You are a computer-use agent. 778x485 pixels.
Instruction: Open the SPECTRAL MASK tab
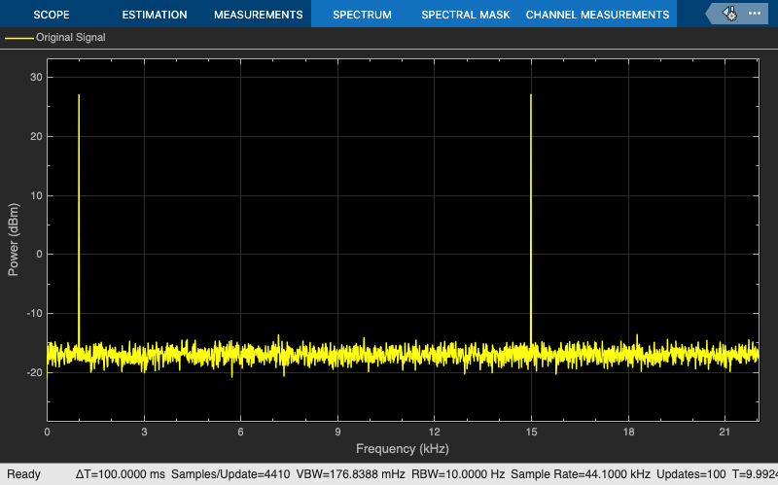(x=466, y=15)
